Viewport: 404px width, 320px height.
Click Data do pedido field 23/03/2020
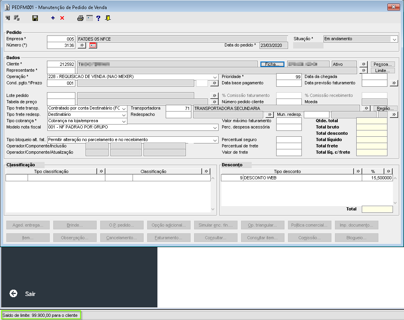click(x=273, y=45)
